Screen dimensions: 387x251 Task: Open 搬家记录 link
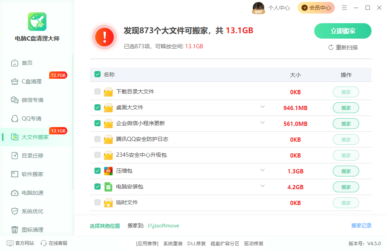(361, 226)
